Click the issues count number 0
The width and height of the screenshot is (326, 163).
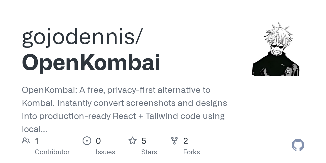click(98, 141)
